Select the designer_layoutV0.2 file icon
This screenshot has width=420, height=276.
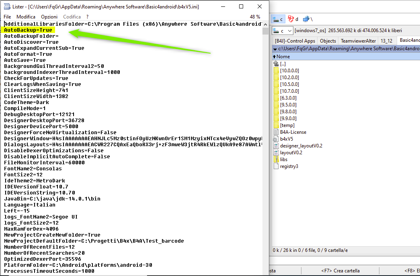pos(276,145)
